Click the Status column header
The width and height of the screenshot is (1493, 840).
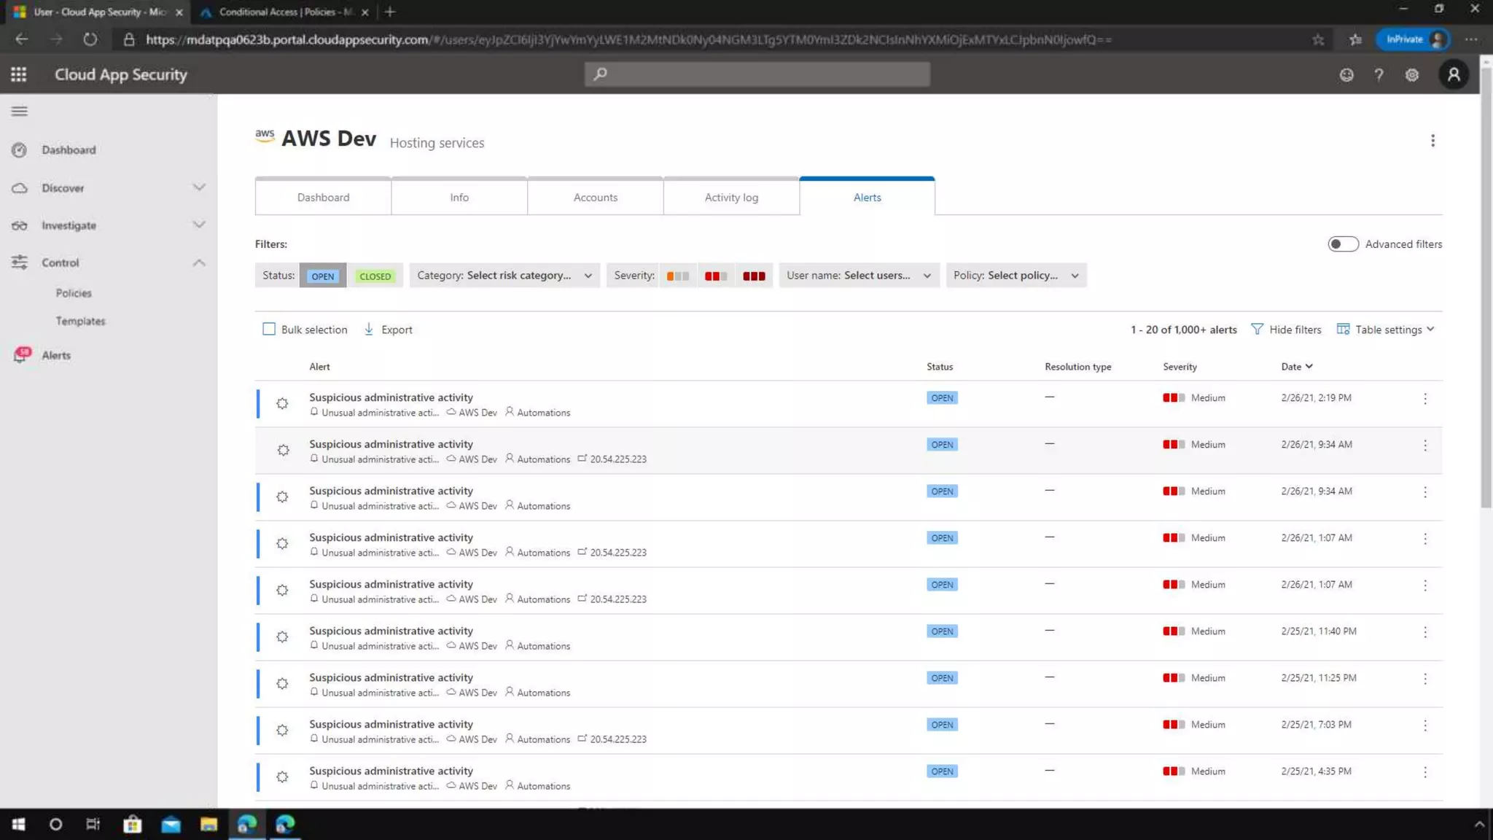pos(940,367)
